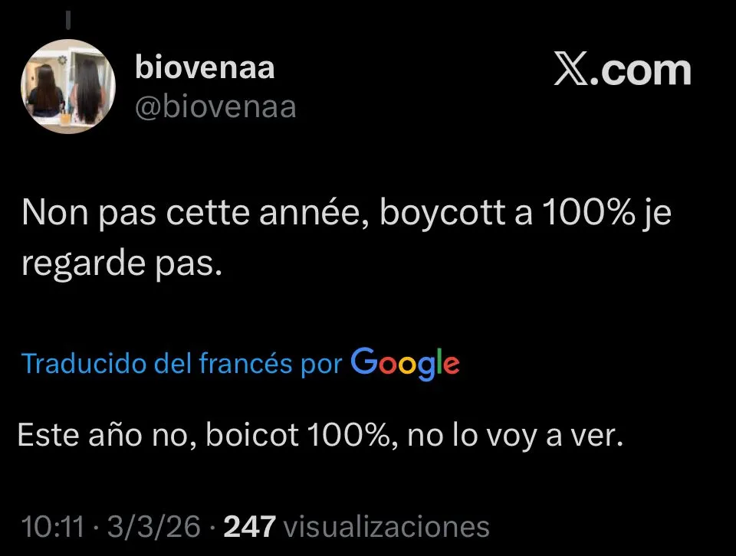Open the 10:11 timestamp
Viewport: 736px width, 556px height.
click(53, 526)
